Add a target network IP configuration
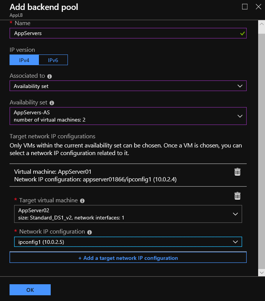Viewport: 265px width, 301px height. point(128,258)
